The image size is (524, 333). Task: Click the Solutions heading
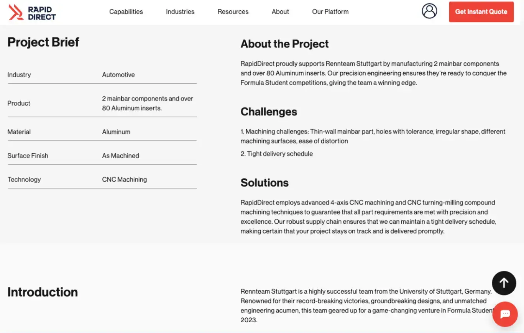coord(264,183)
